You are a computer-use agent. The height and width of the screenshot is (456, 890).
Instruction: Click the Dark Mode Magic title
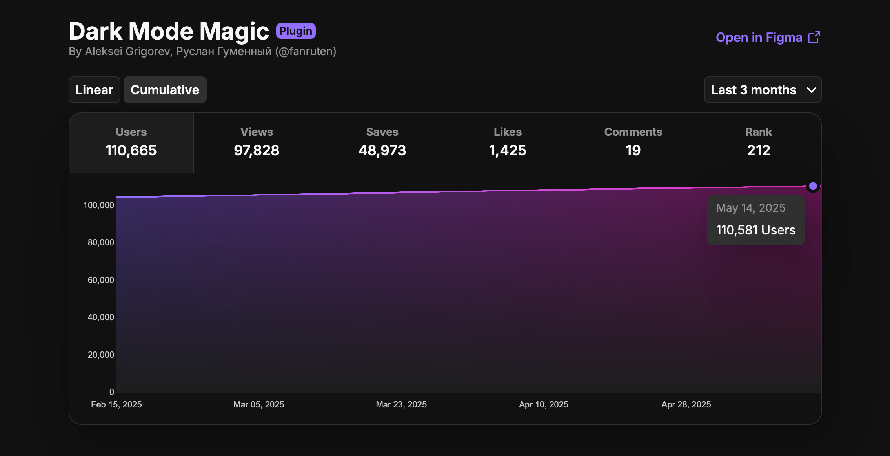(x=169, y=31)
